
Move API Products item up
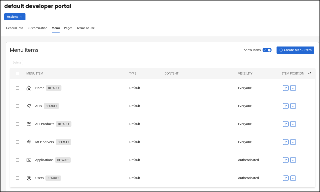tap(286, 124)
